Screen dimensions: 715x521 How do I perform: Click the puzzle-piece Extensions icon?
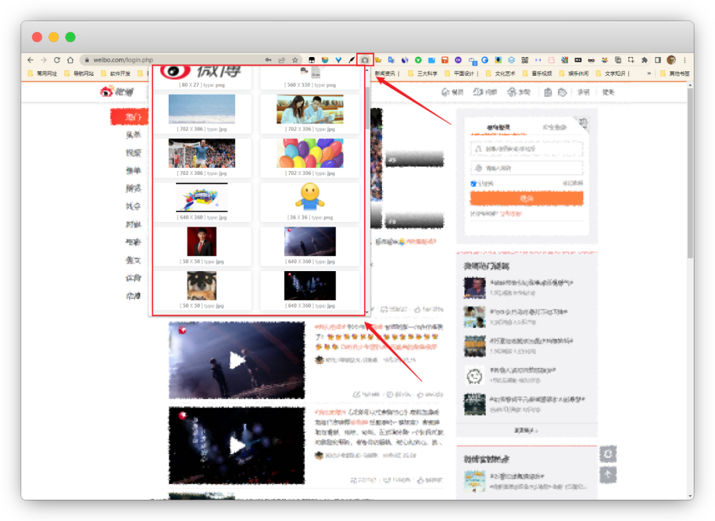pos(644,60)
